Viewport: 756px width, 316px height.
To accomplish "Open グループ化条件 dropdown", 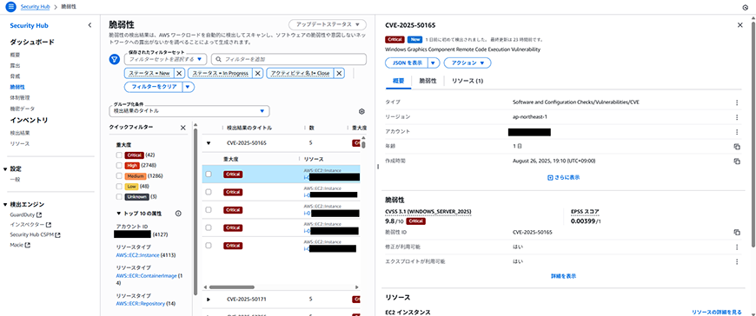I will coord(189,111).
